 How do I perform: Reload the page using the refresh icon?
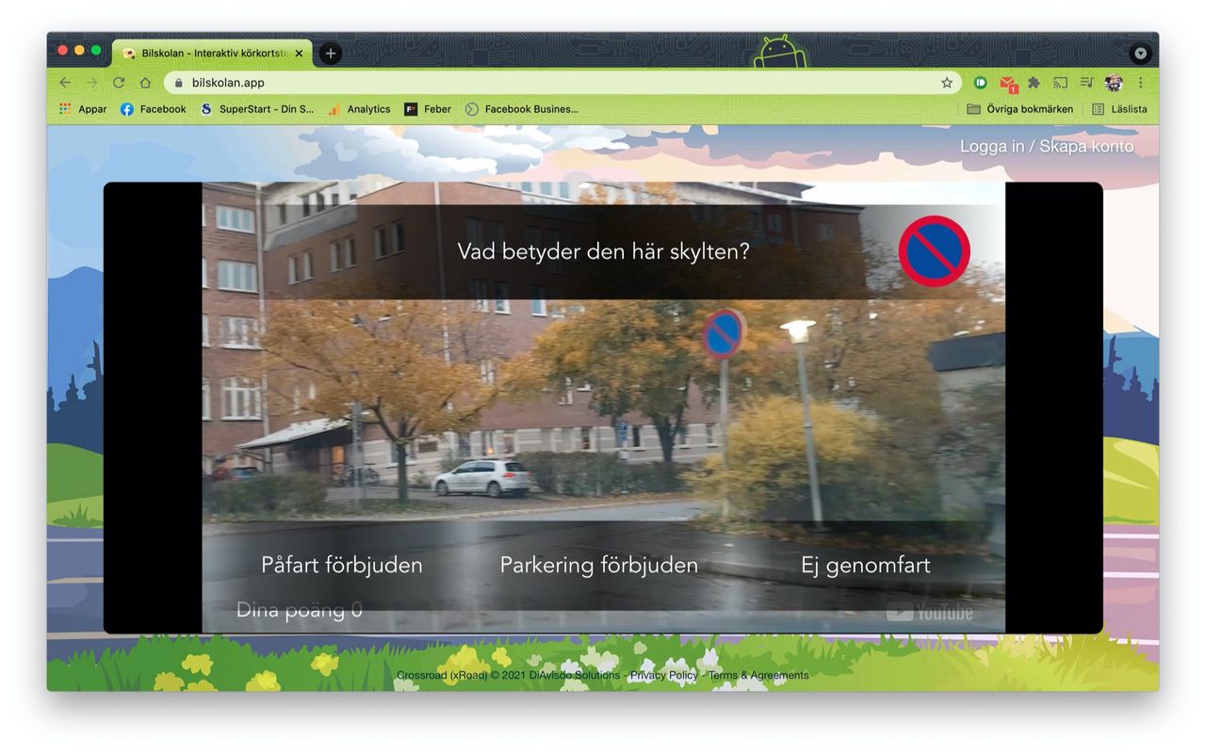tap(118, 83)
